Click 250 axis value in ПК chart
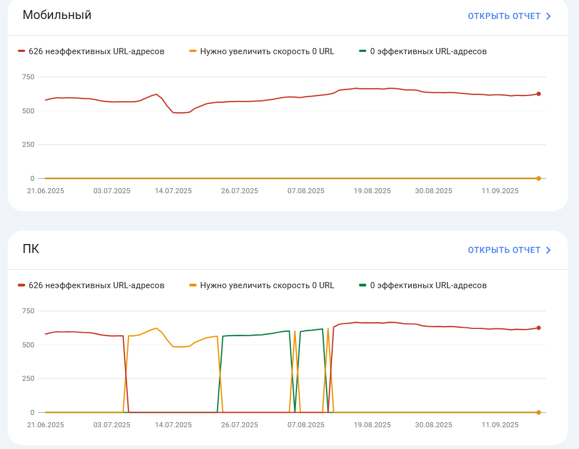Image resolution: width=579 pixels, height=449 pixels. click(28, 379)
